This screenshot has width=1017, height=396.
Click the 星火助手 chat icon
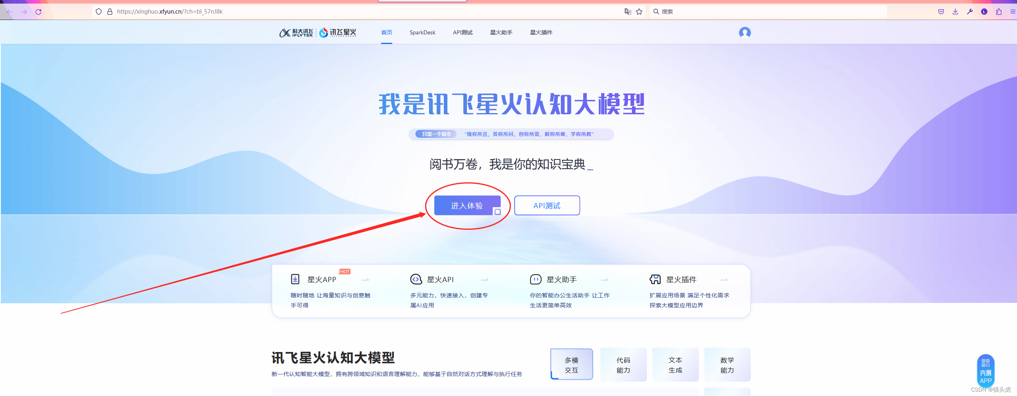536,279
